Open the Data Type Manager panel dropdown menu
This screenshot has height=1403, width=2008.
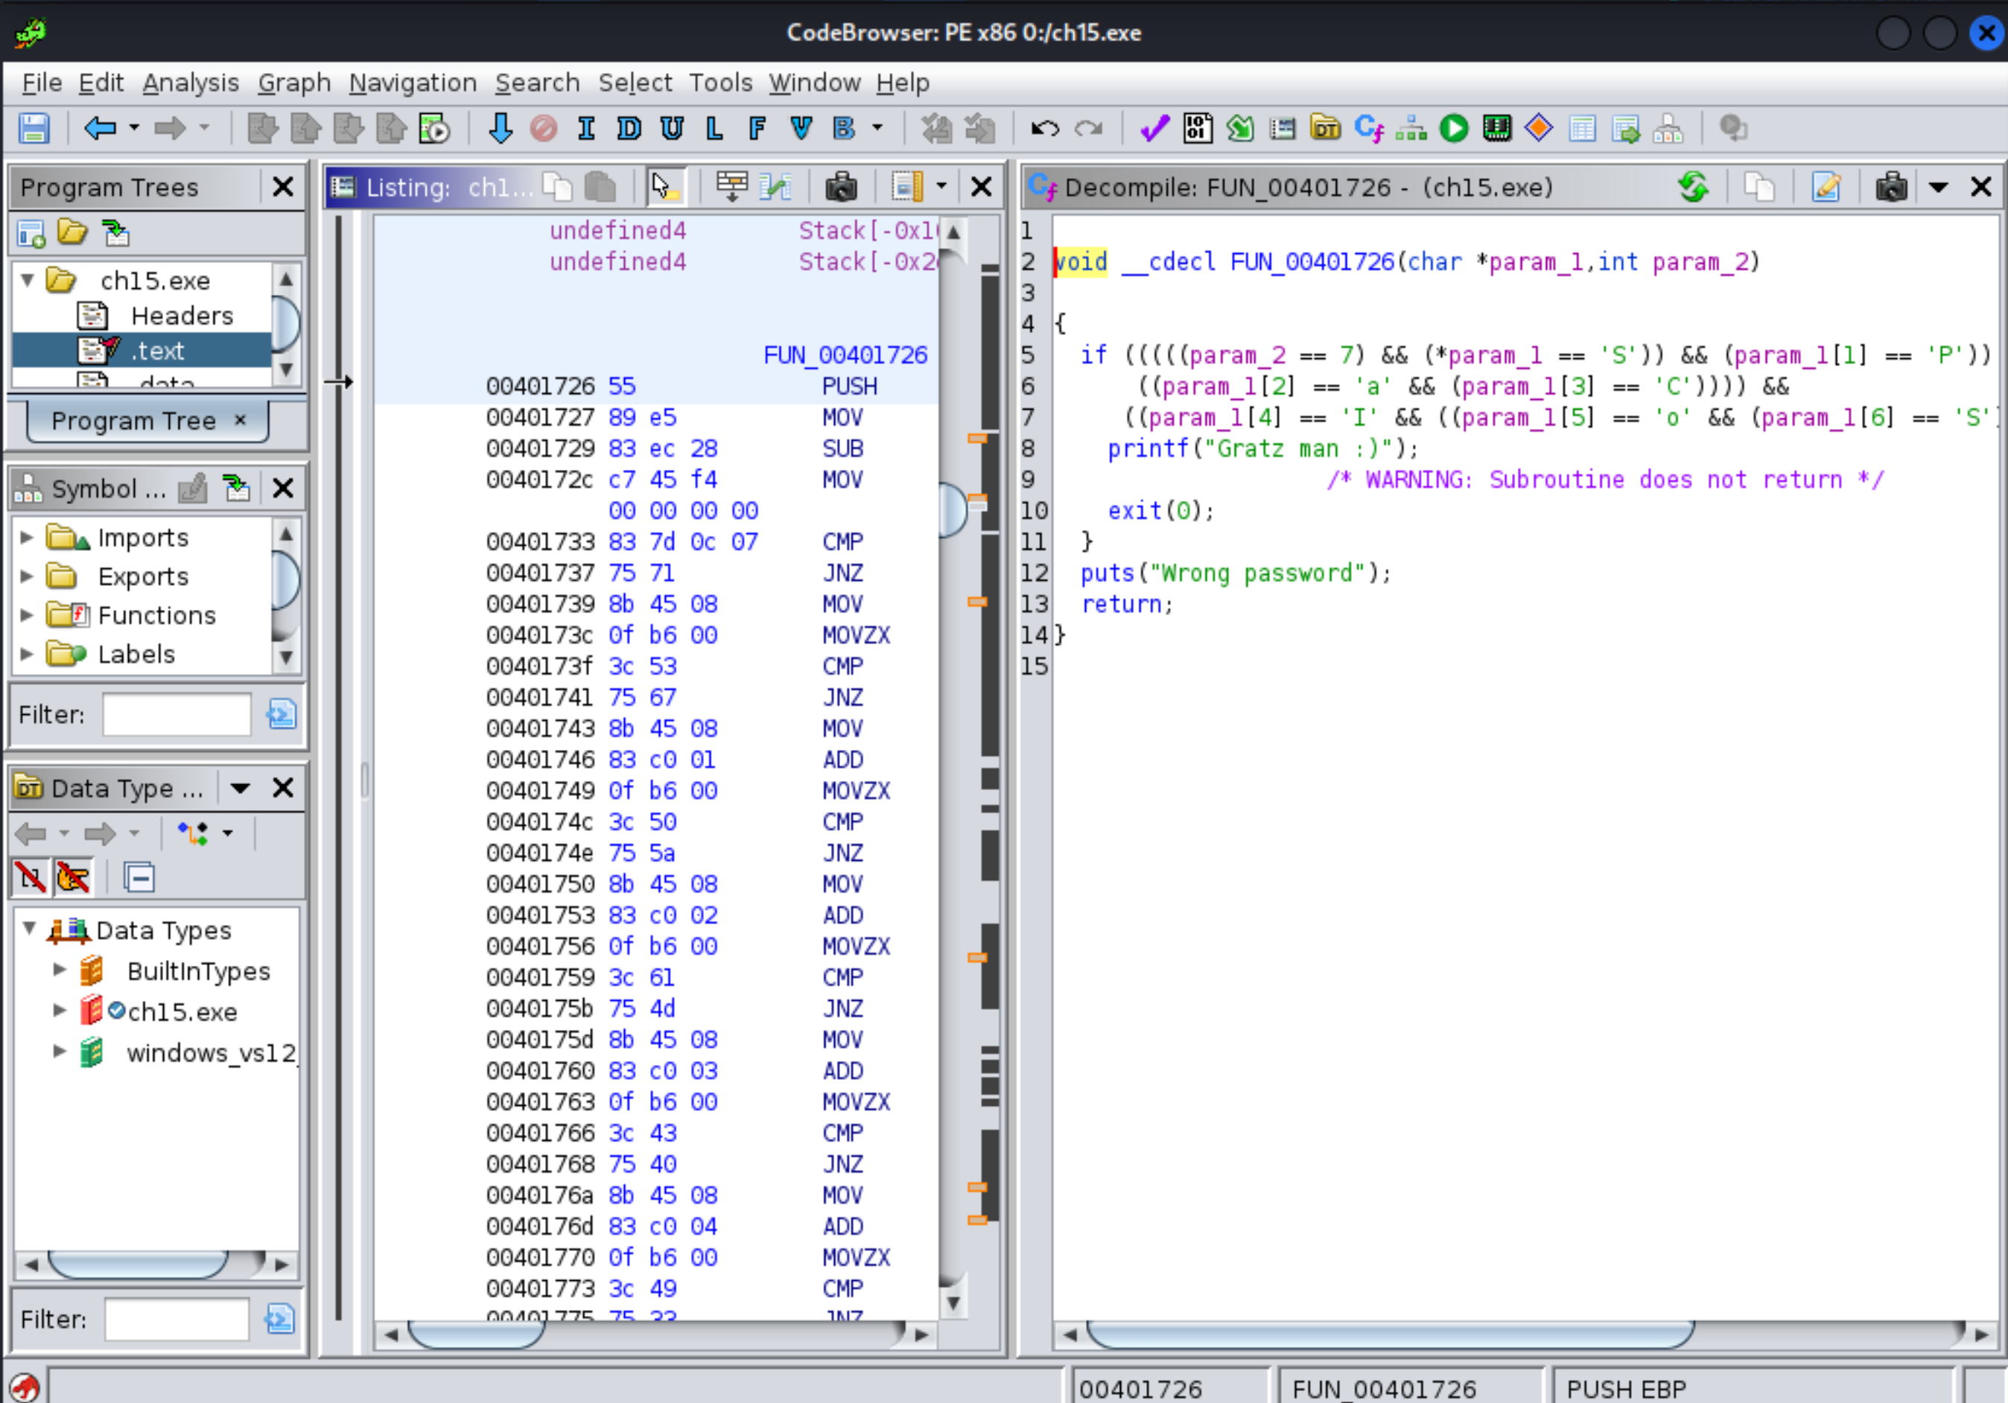[241, 788]
